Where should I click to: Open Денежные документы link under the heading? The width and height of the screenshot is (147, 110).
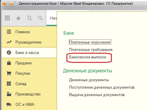(x=89, y=80)
